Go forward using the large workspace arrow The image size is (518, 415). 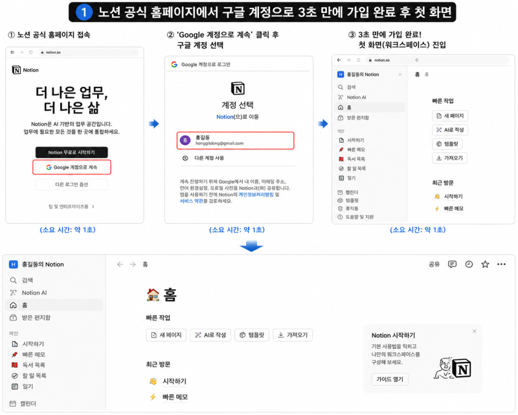point(133,265)
